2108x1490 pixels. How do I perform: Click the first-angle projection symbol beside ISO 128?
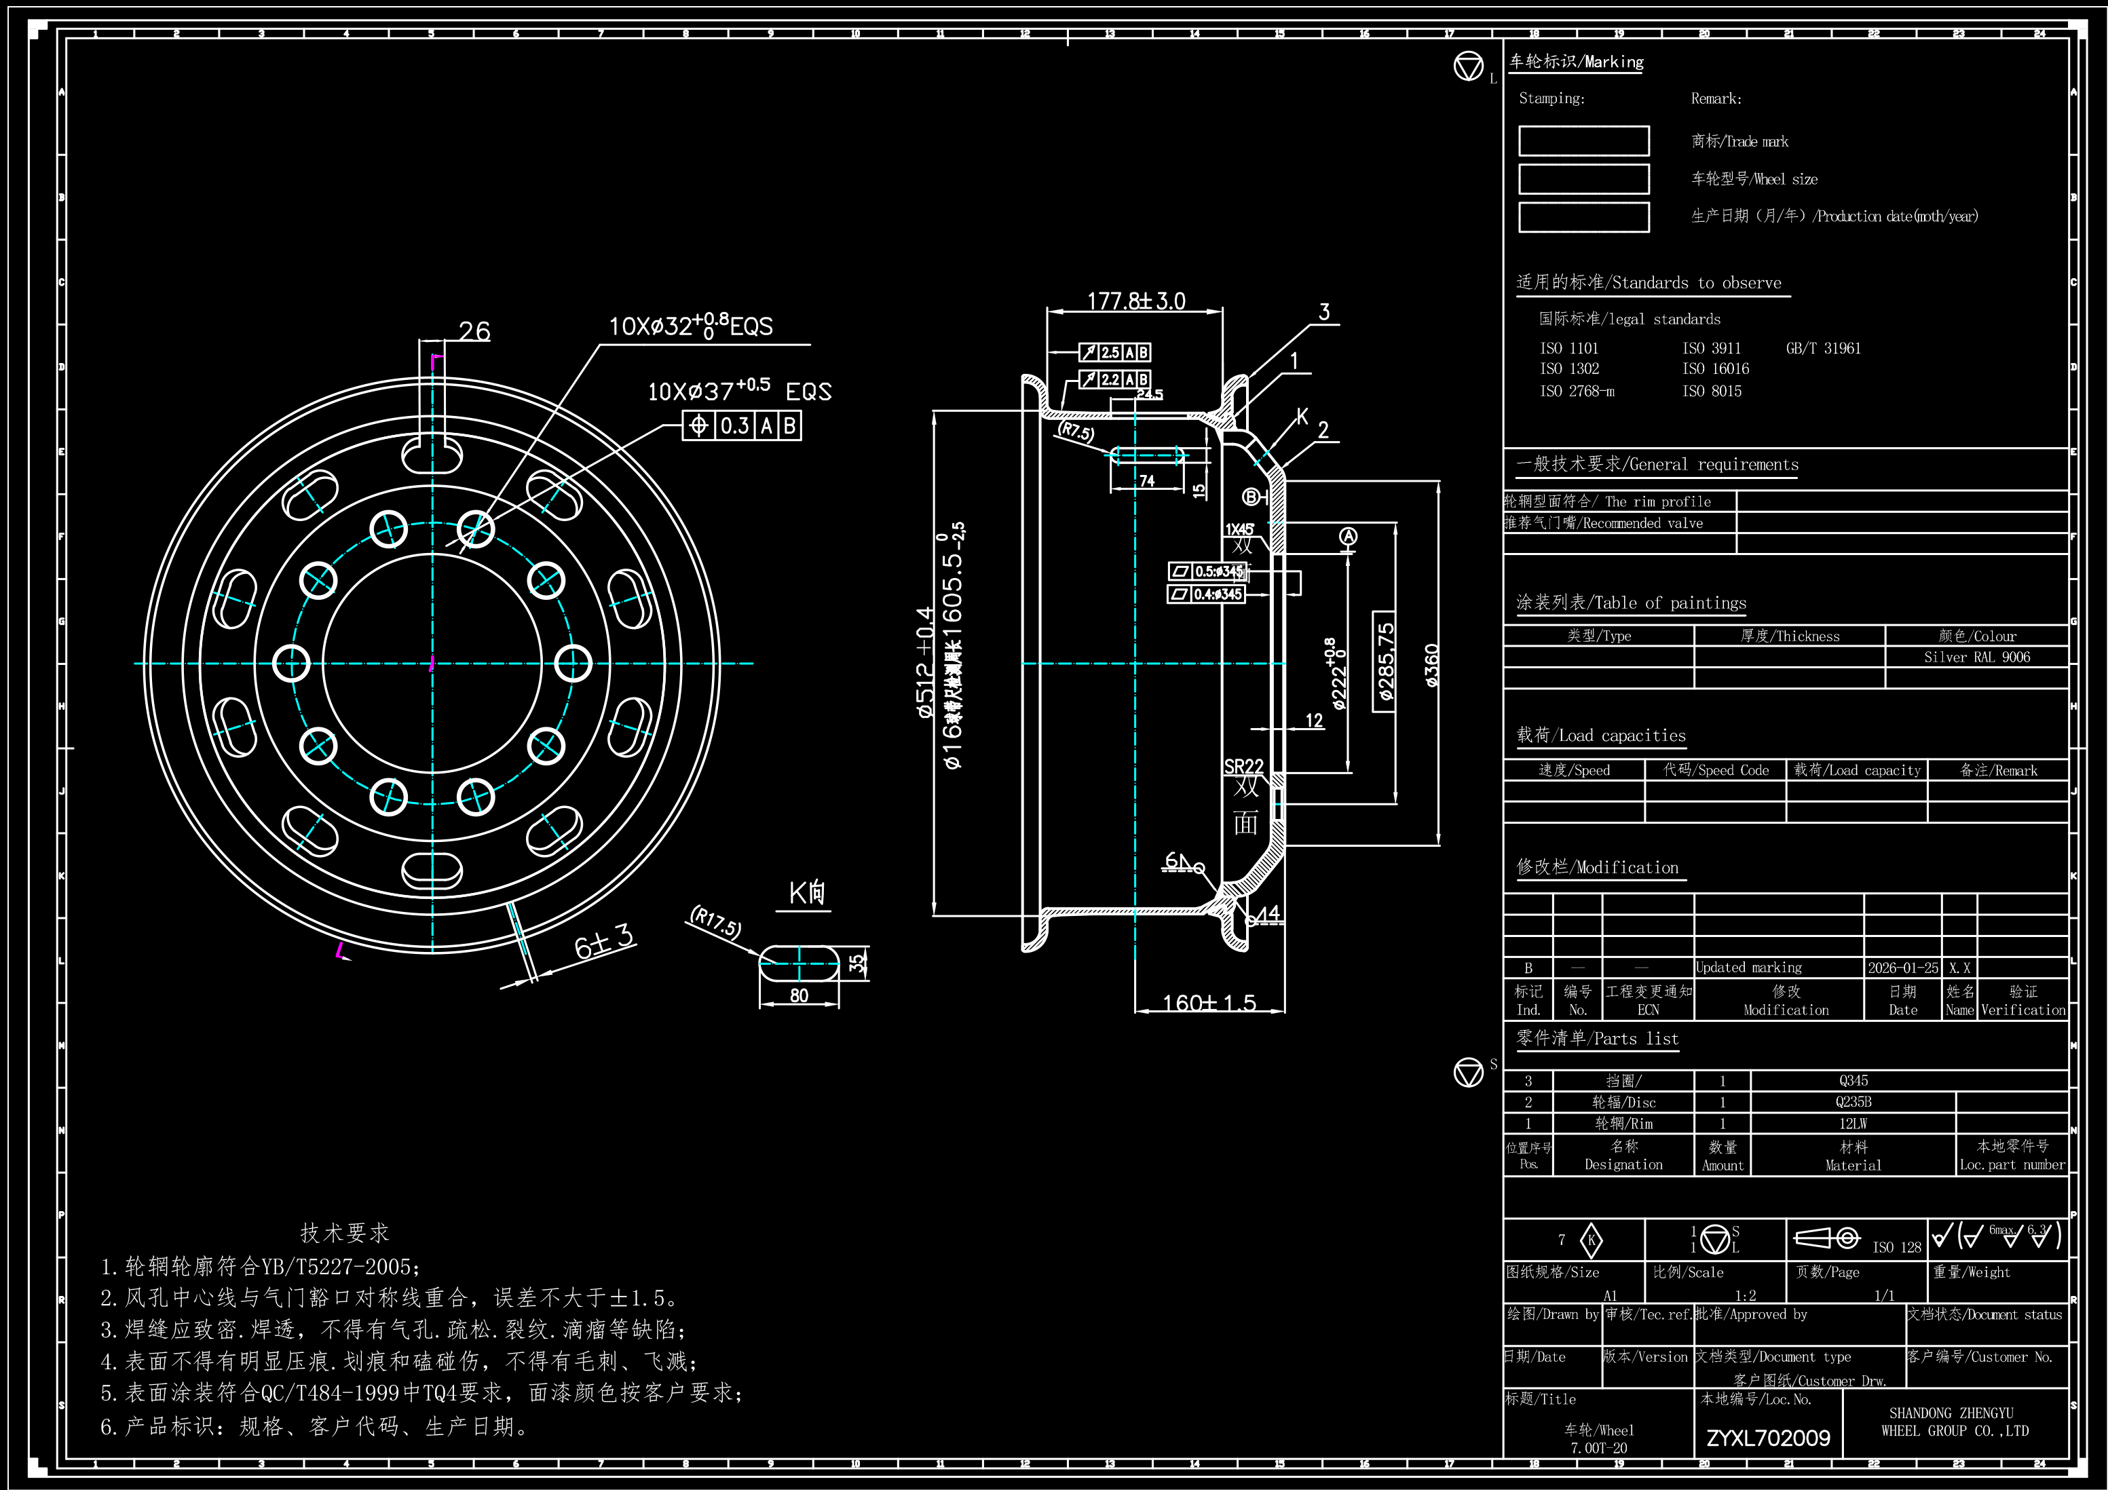[x=1827, y=1238]
